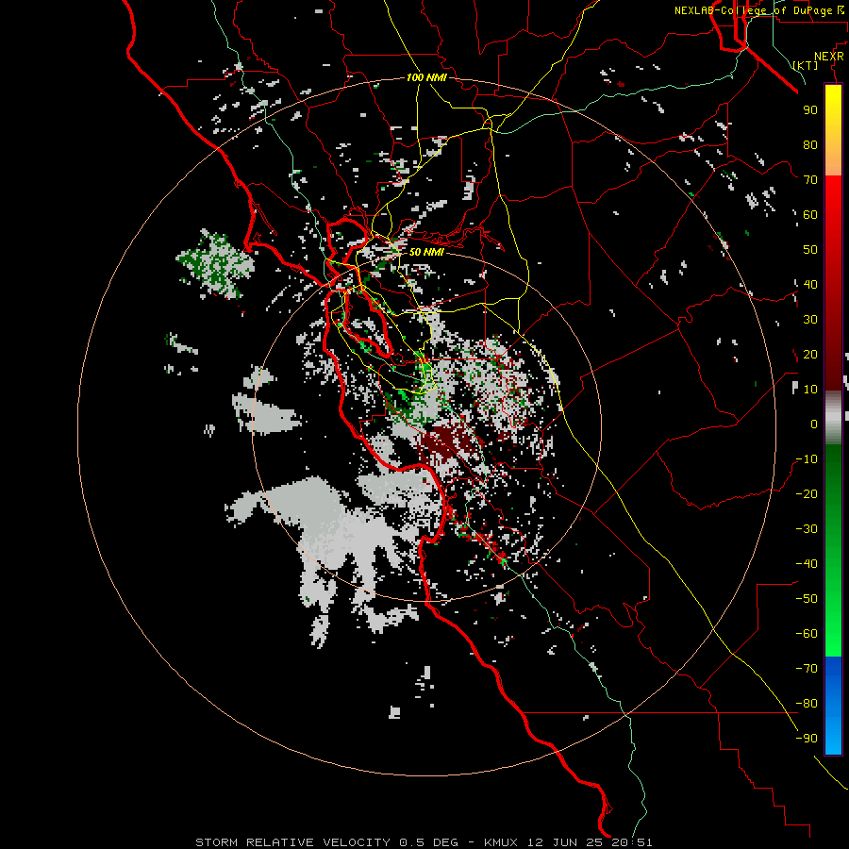Click the 50 NMI range ring label
This screenshot has height=849, width=849.
click(426, 252)
